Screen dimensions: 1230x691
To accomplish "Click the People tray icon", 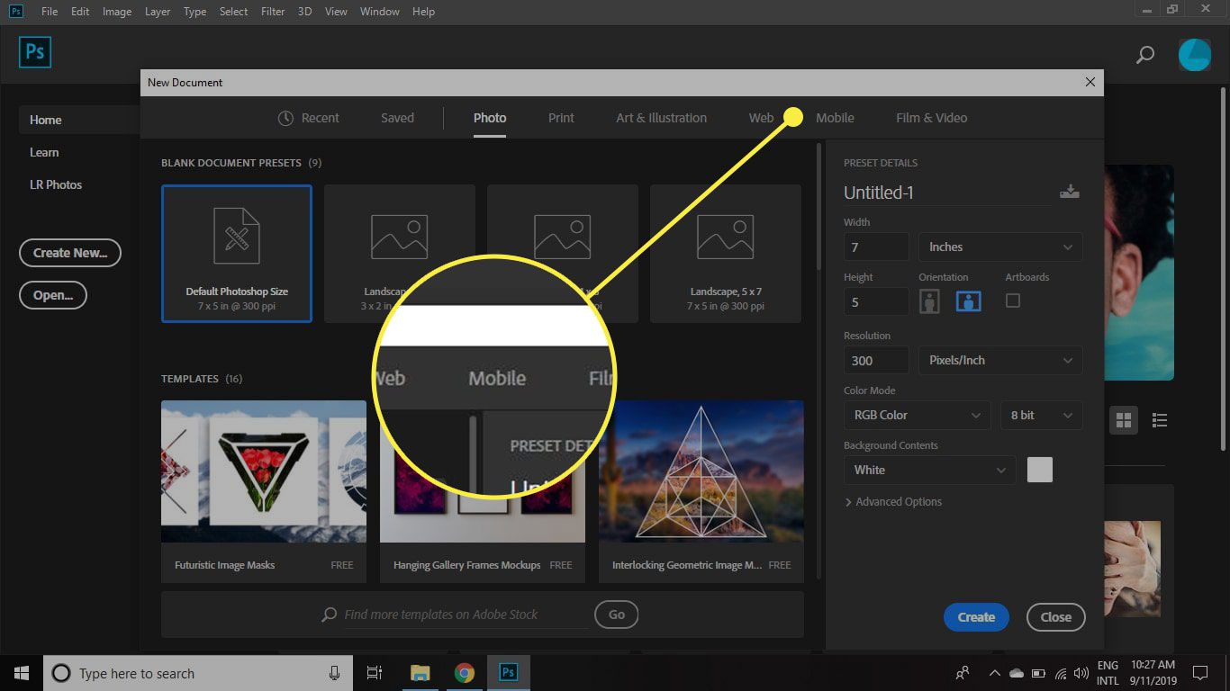I will (963, 673).
